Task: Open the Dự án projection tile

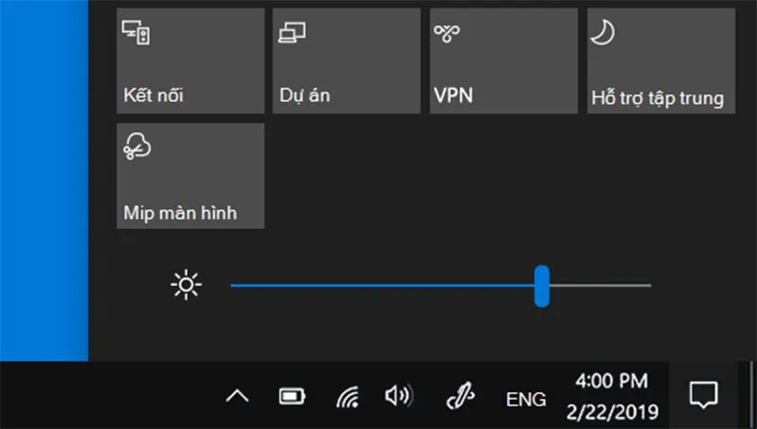Action: pos(346,60)
